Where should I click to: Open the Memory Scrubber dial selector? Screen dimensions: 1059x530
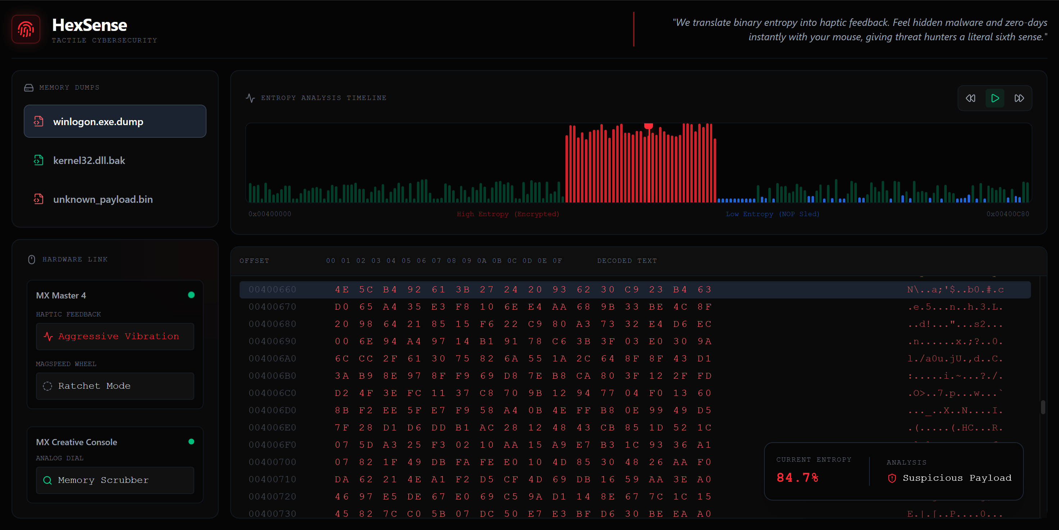pyautogui.click(x=115, y=480)
